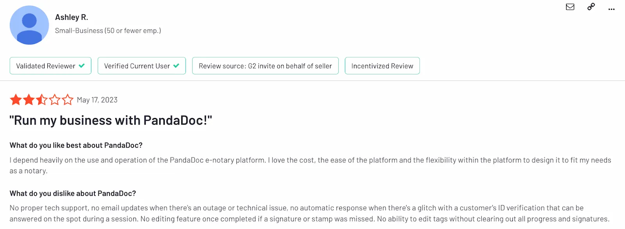
Task: Copy the review link using the chain icon
Action: (x=590, y=7)
